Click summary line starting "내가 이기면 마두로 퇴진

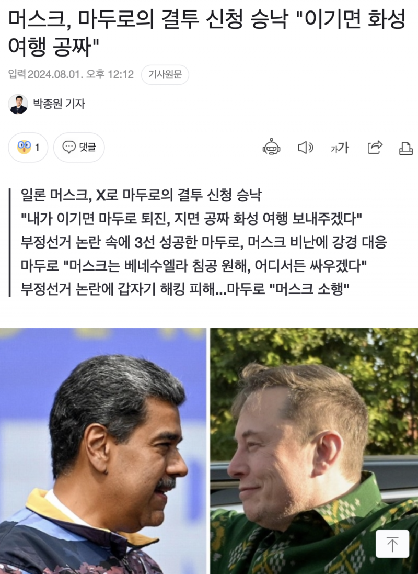191,219
